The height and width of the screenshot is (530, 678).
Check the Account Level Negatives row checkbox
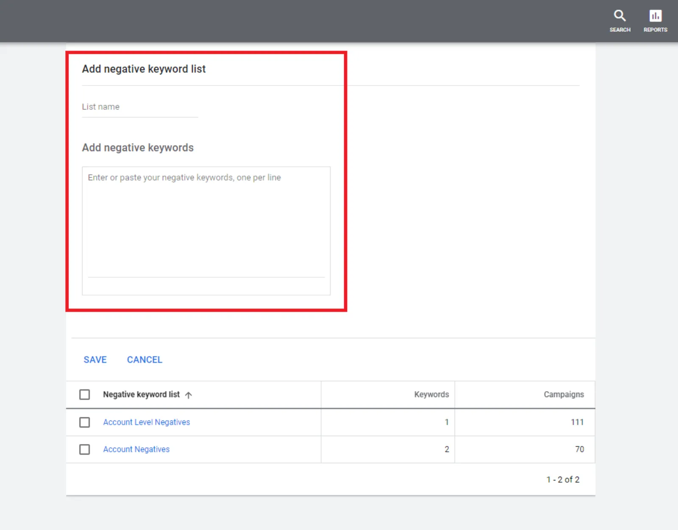pyautogui.click(x=85, y=422)
